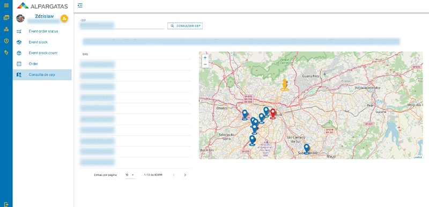The width and height of the screenshot is (429, 207).
Task: Click the Event order status checklist icon
Action: (19, 32)
